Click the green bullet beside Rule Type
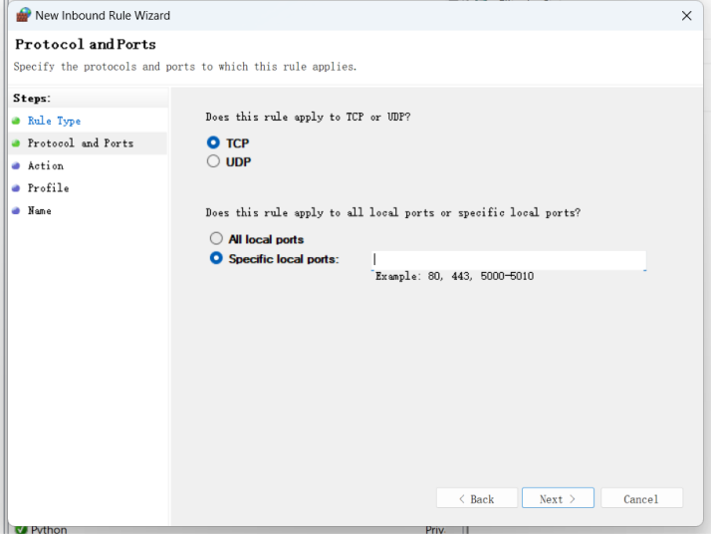The height and width of the screenshot is (534, 711). [16, 121]
